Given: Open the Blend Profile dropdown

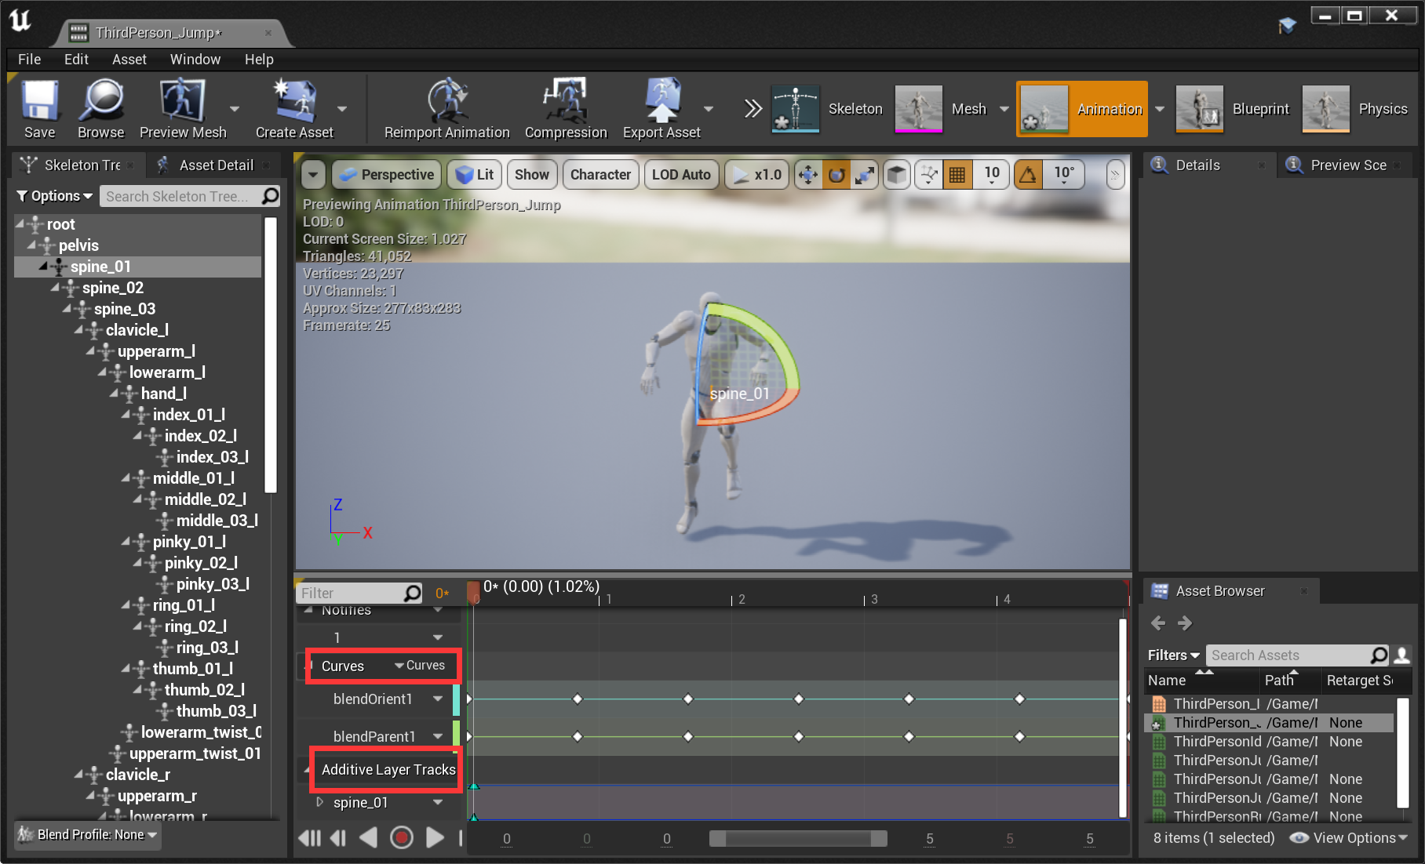Looking at the screenshot, I should (x=88, y=835).
